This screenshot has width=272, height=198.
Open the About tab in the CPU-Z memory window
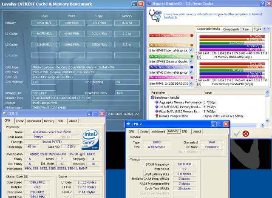[x=197, y=132]
